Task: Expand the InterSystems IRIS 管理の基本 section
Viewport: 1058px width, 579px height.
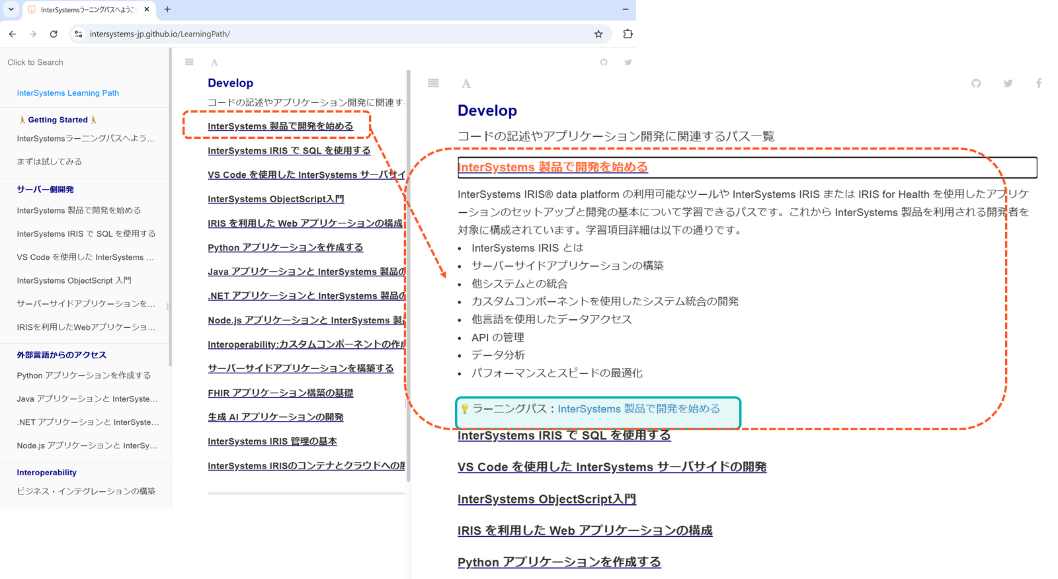Action: 272,442
